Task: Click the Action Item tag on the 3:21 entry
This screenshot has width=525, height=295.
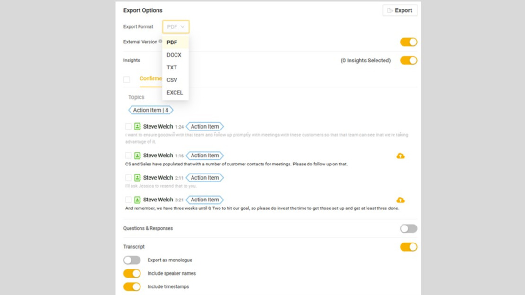Action: pos(205,200)
